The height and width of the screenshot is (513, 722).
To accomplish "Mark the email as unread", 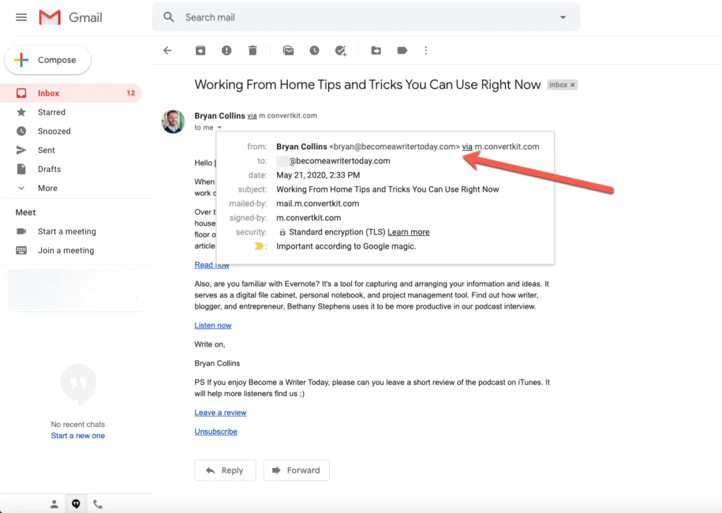I will click(288, 50).
